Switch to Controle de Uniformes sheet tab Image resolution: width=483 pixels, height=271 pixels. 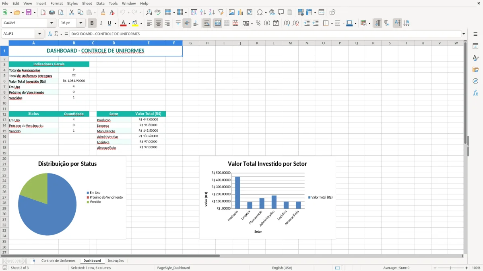coord(58,261)
